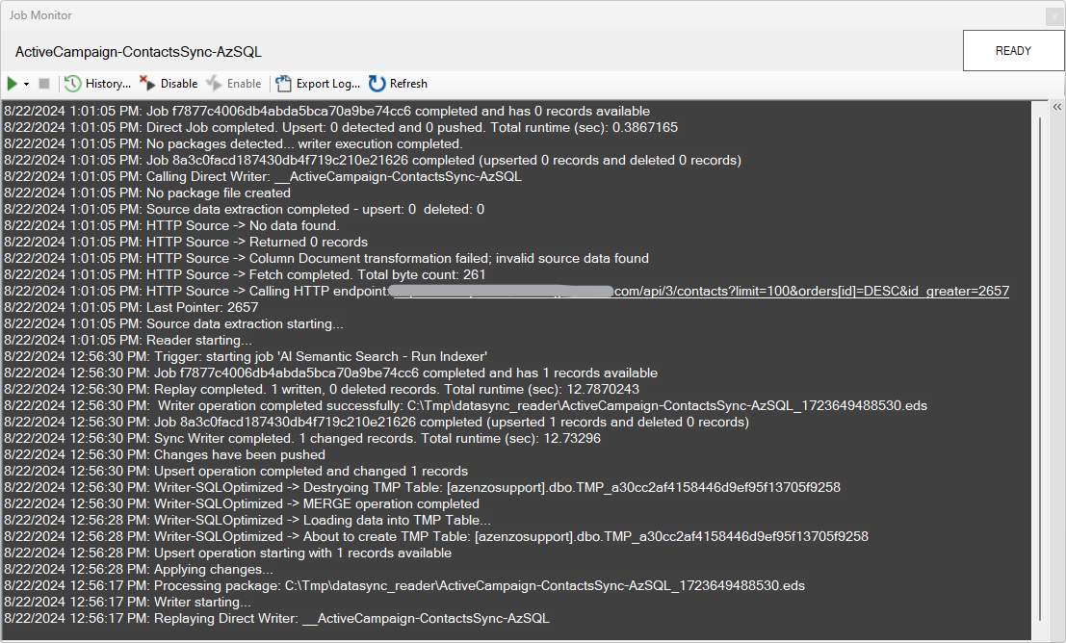Select 'Sync Writer completed. 1 changed records' line
This screenshot has height=643, width=1066.
click(x=302, y=438)
